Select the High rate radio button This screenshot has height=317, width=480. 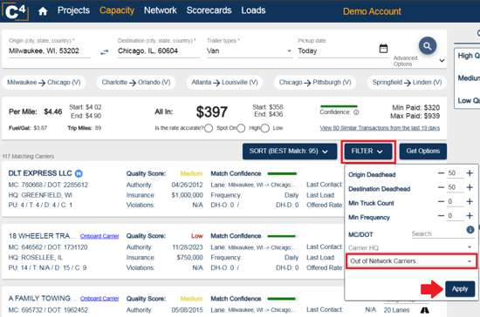[241, 128]
